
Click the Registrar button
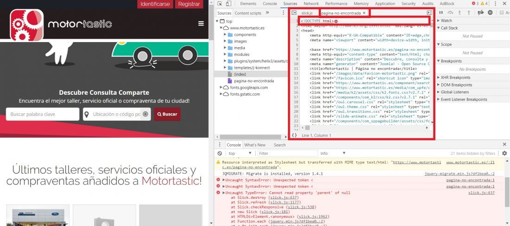click(189, 4)
